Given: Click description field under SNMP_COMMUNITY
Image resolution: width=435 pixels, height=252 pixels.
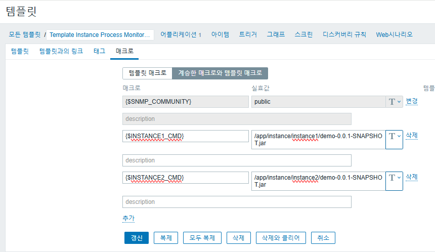Looking at the screenshot, I should (237, 119).
